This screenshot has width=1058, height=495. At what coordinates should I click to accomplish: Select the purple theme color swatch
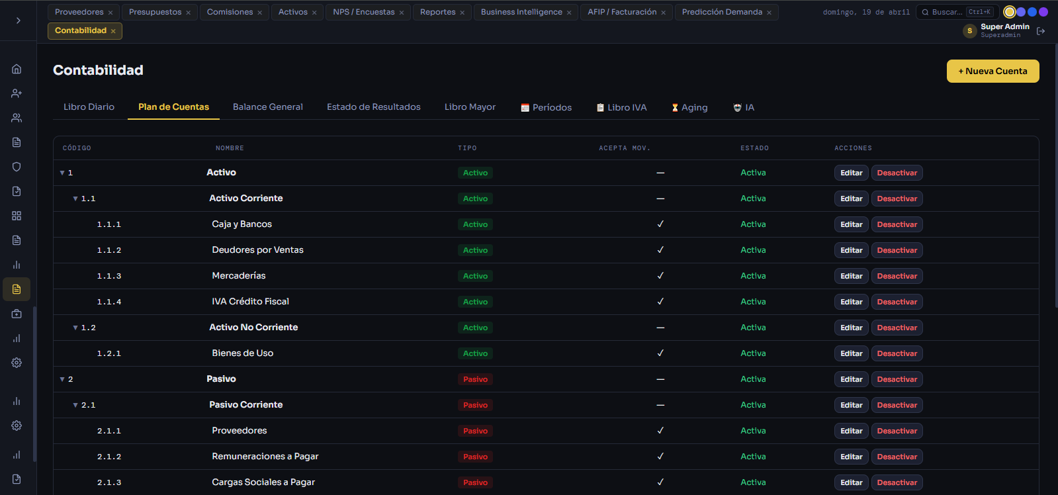(x=1043, y=12)
